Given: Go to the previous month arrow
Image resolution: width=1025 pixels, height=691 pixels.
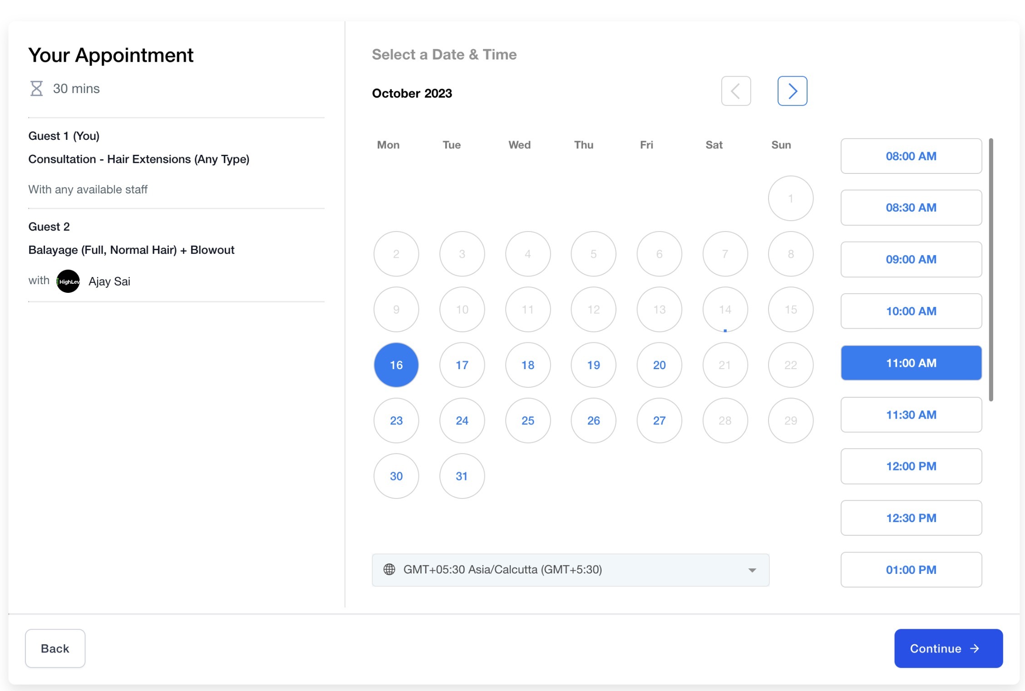Looking at the screenshot, I should click(735, 91).
